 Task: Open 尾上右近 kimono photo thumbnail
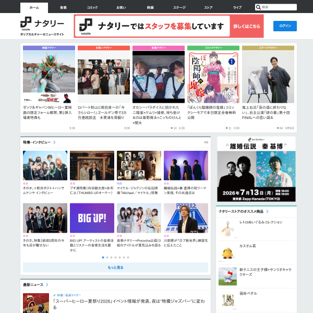[x=268, y=77]
